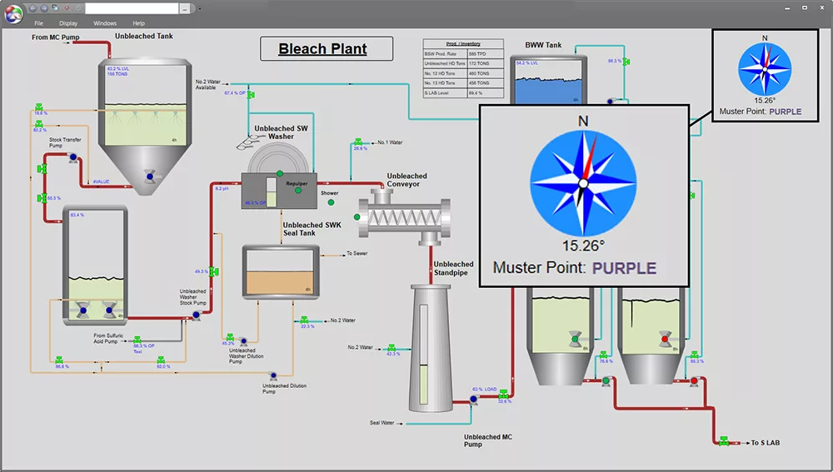Click the 80.2 % control valve

click(x=39, y=125)
